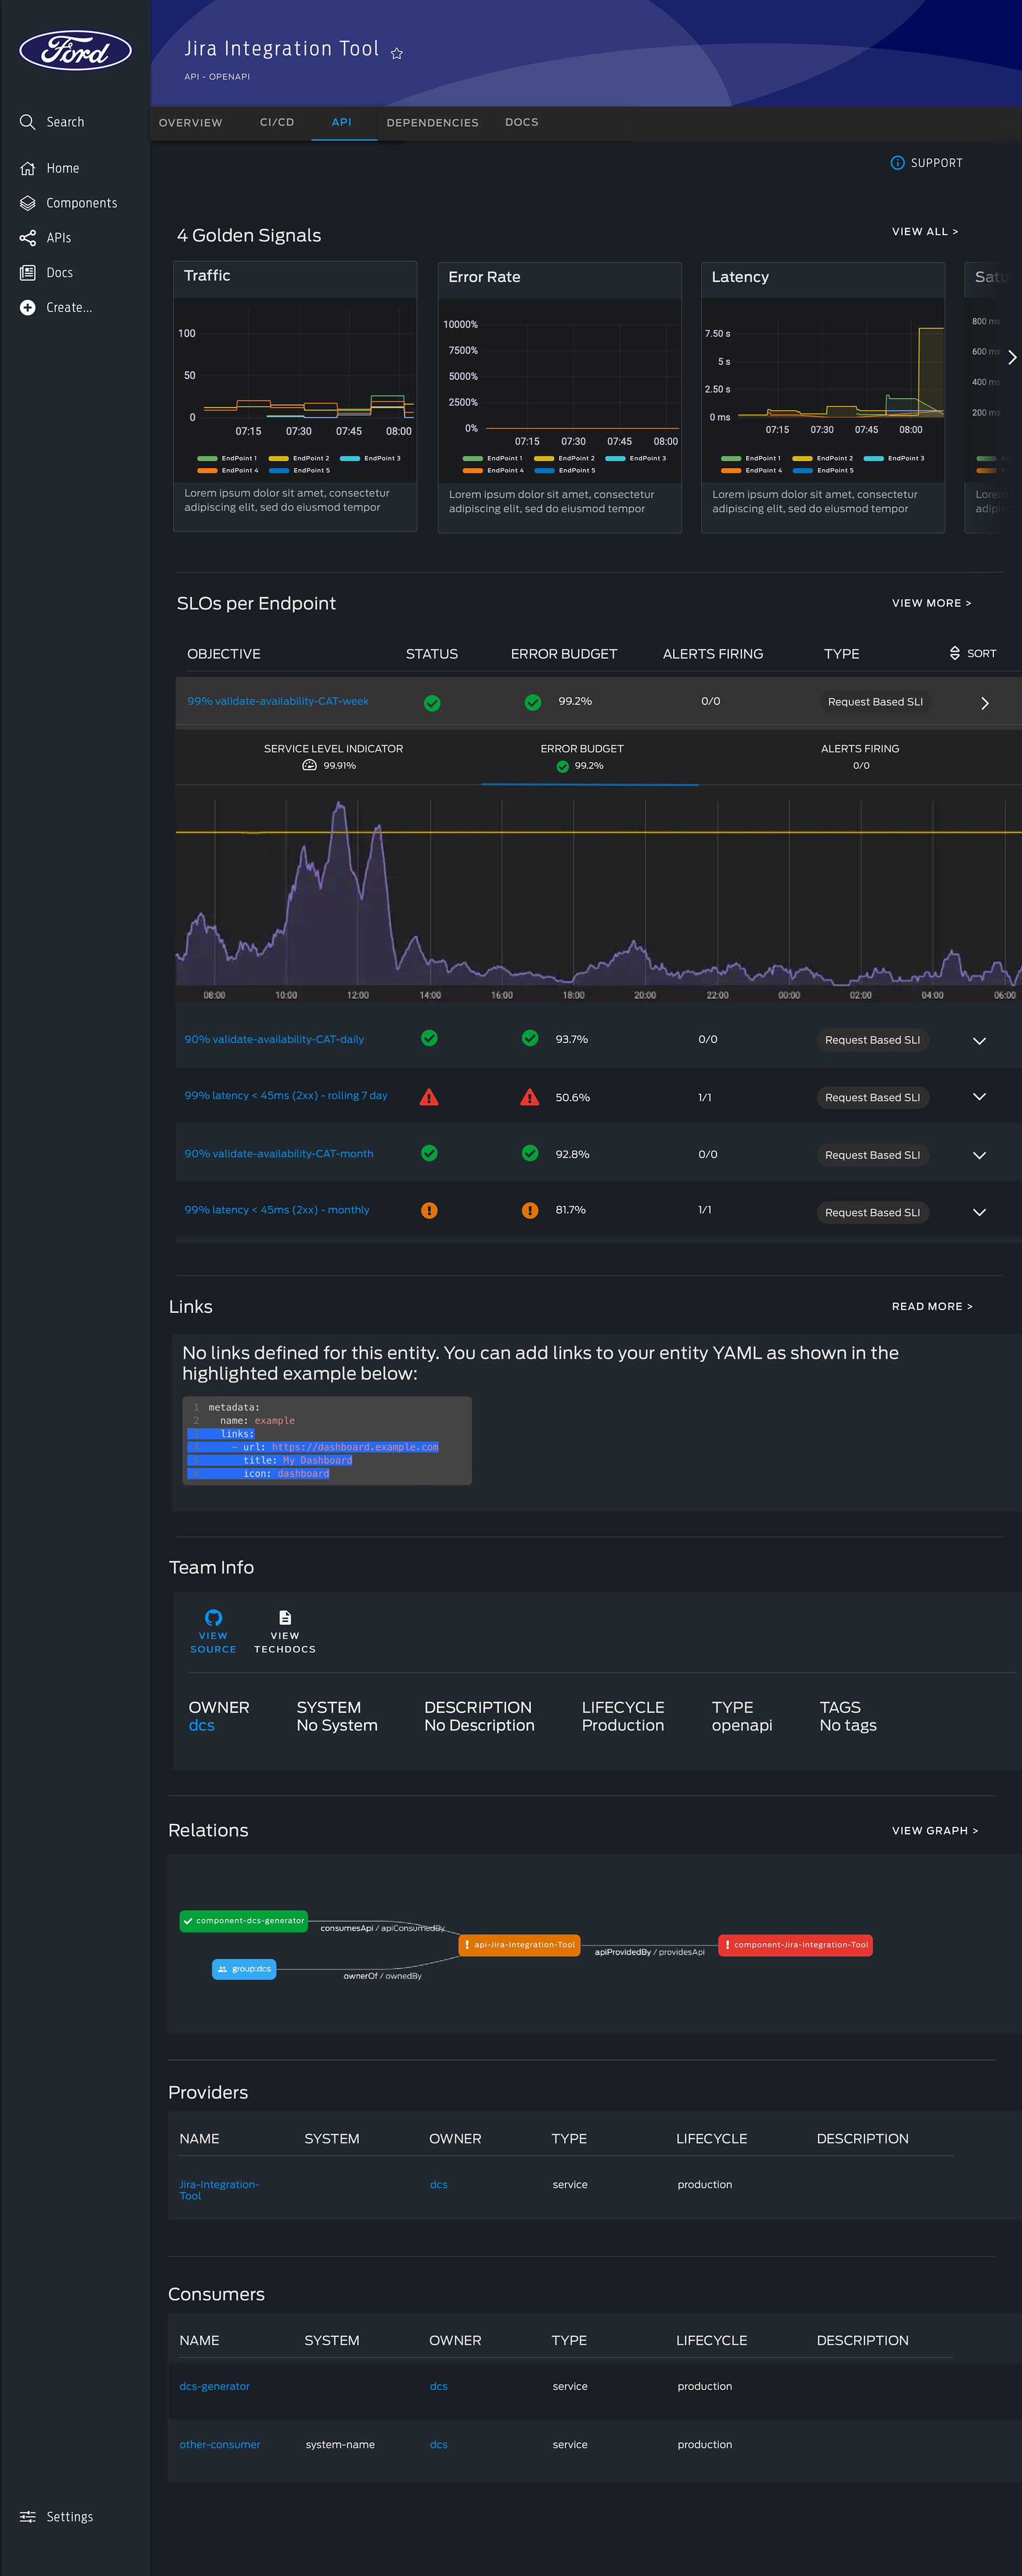Screen dimensions: 1022x2576
Task: Click EndPoint 1 legend swatch in Traffic
Action: pyautogui.click(x=208, y=458)
